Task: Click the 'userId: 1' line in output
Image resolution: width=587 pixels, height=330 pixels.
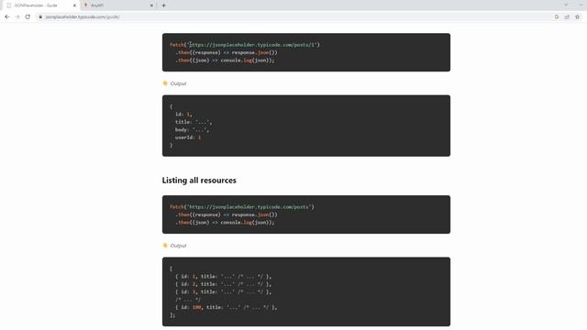Action: (x=188, y=137)
